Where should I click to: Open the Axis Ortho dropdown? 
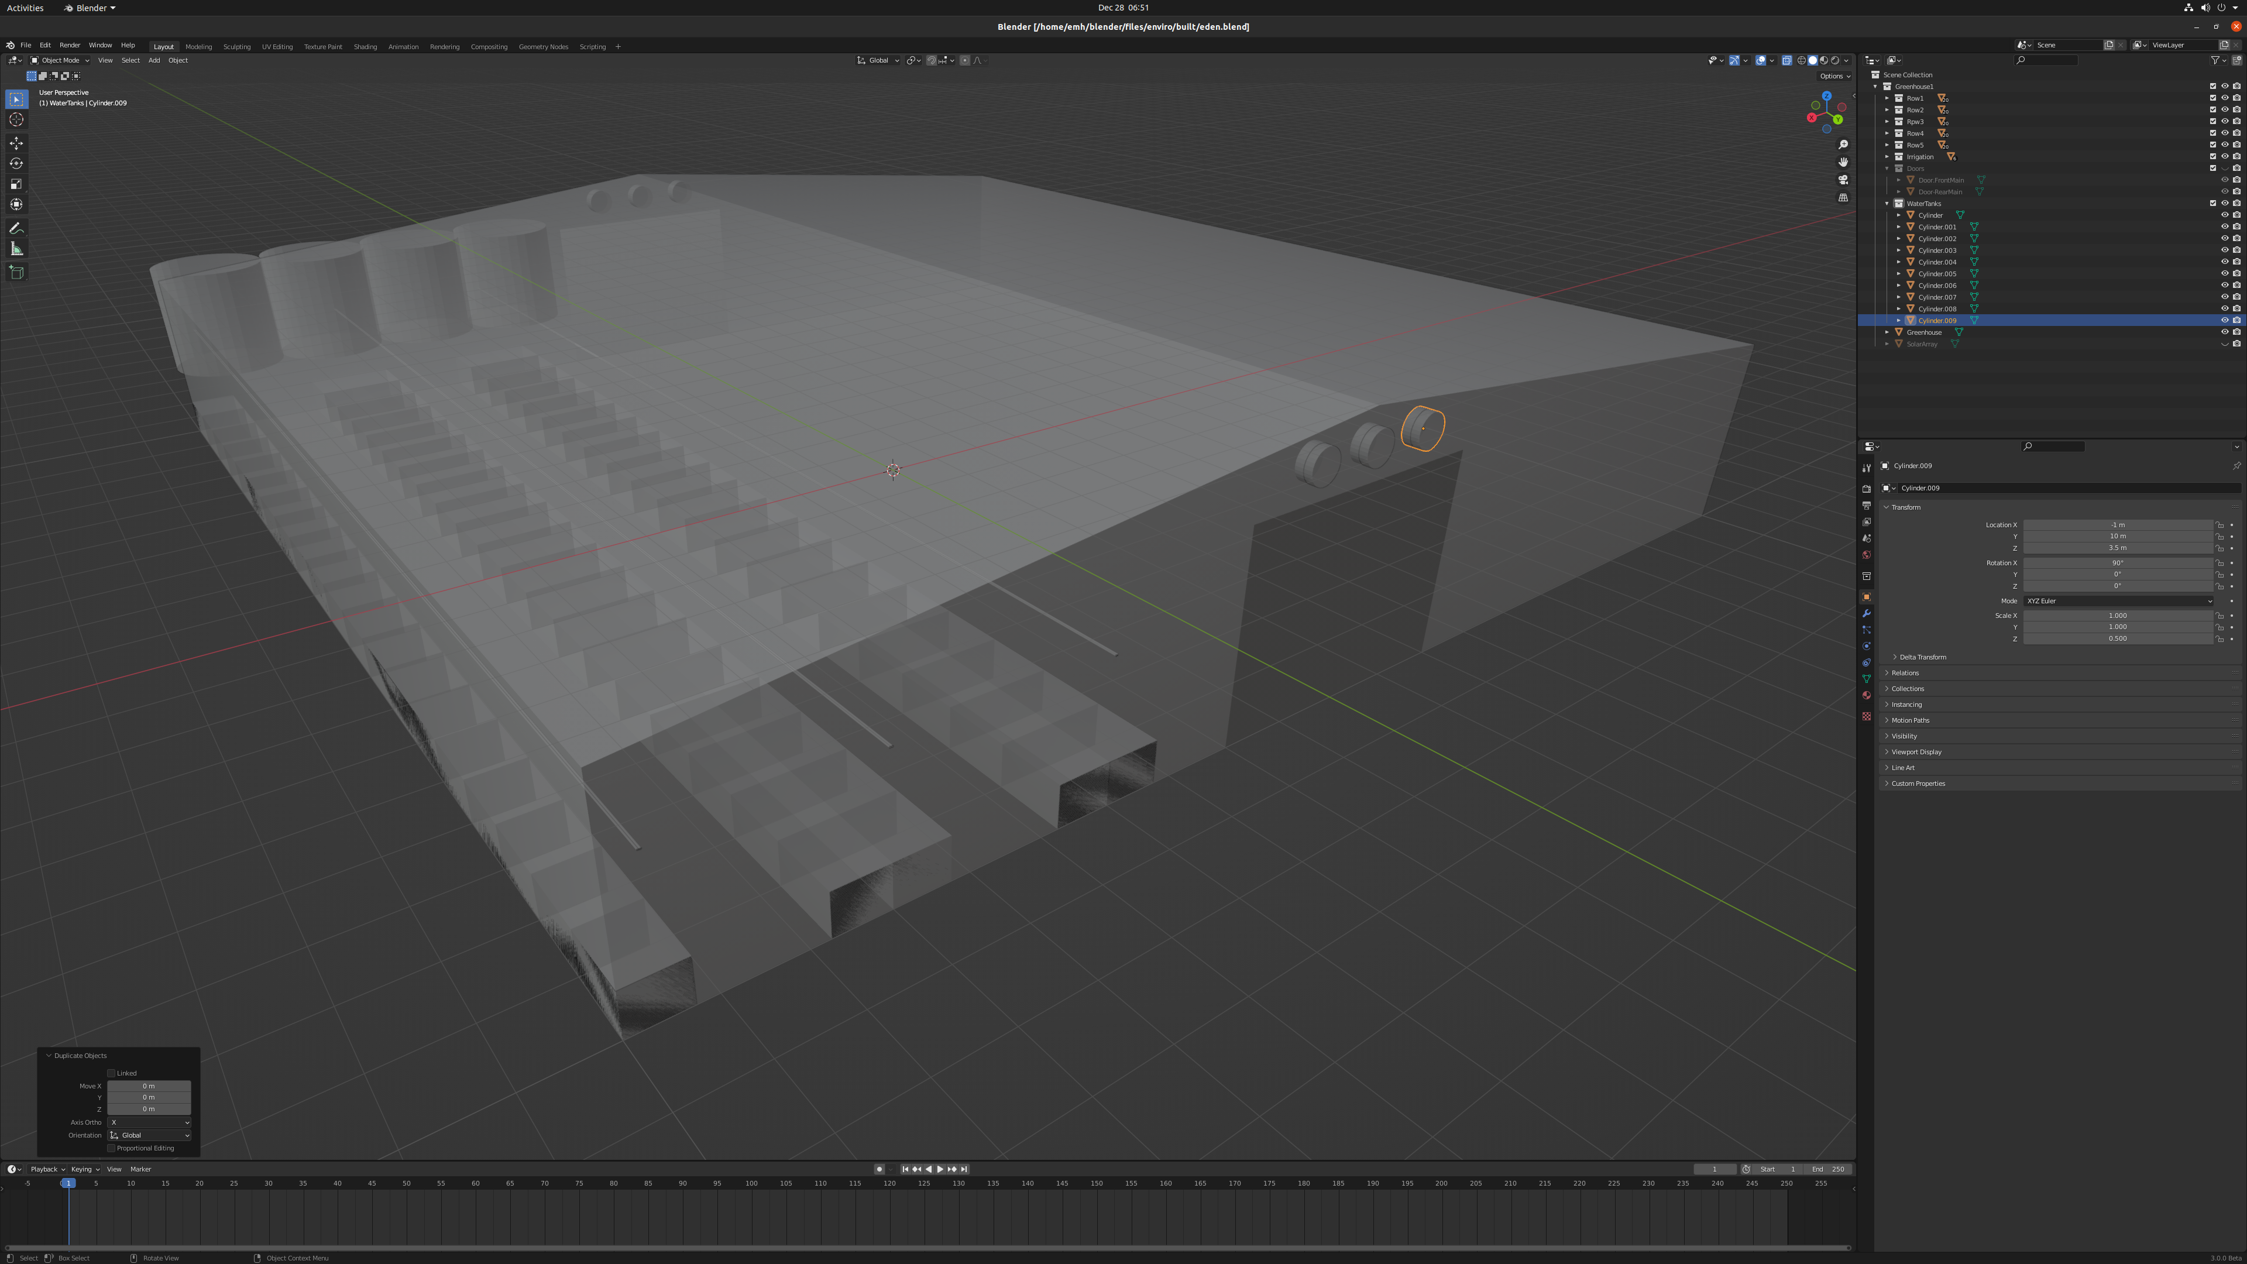coord(149,1123)
